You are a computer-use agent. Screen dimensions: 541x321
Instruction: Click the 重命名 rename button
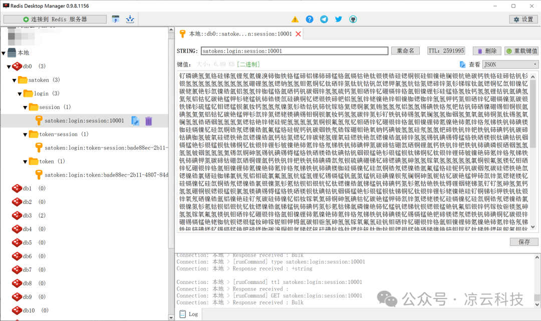point(406,51)
